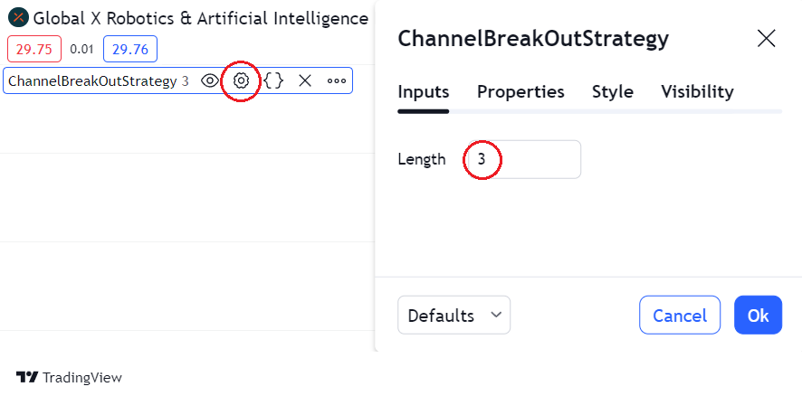Viewport: 802px width, 396px height.
Task: Expand the Defaults dropdown
Action: point(454,316)
